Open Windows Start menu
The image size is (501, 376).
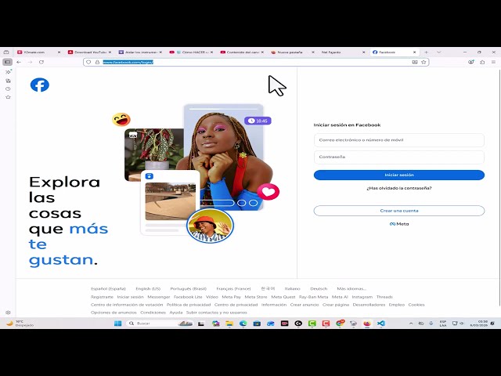tap(117, 324)
